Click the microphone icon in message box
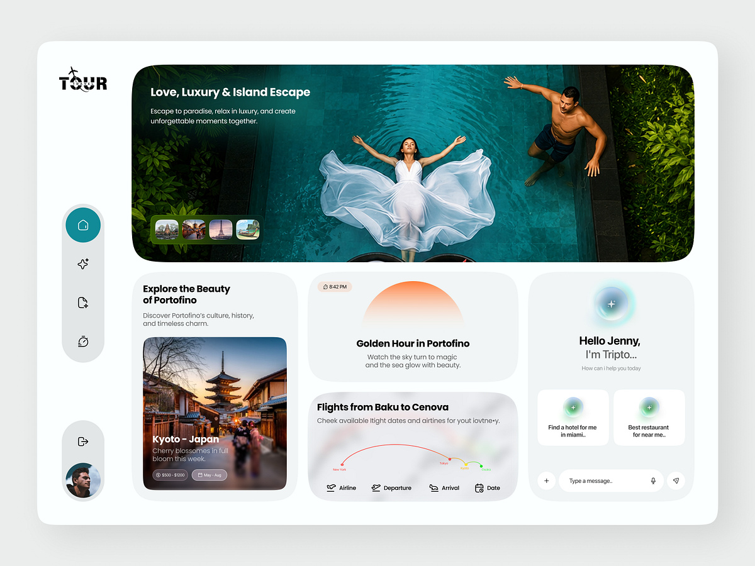This screenshot has width=755, height=566. coord(653,481)
